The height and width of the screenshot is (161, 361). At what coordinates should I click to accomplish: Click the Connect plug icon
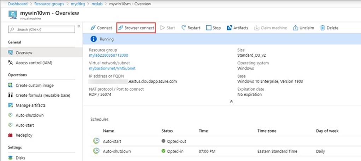(93, 28)
